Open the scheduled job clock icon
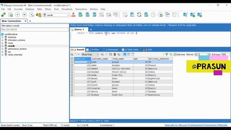Screen dimensions: 231x130 coord(153,15)
